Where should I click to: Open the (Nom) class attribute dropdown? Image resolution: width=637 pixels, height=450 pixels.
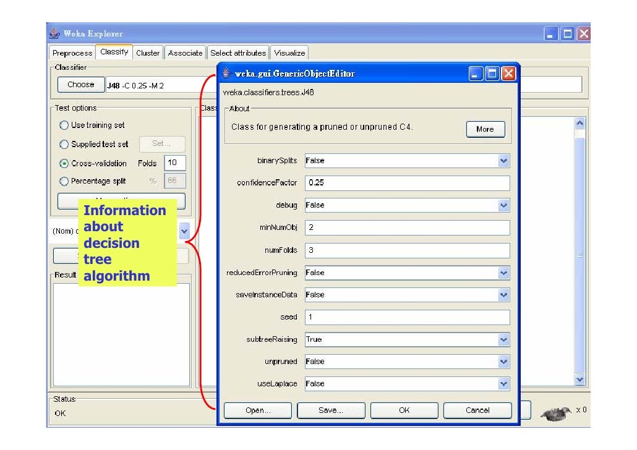pyautogui.click(x=184, y=231)
